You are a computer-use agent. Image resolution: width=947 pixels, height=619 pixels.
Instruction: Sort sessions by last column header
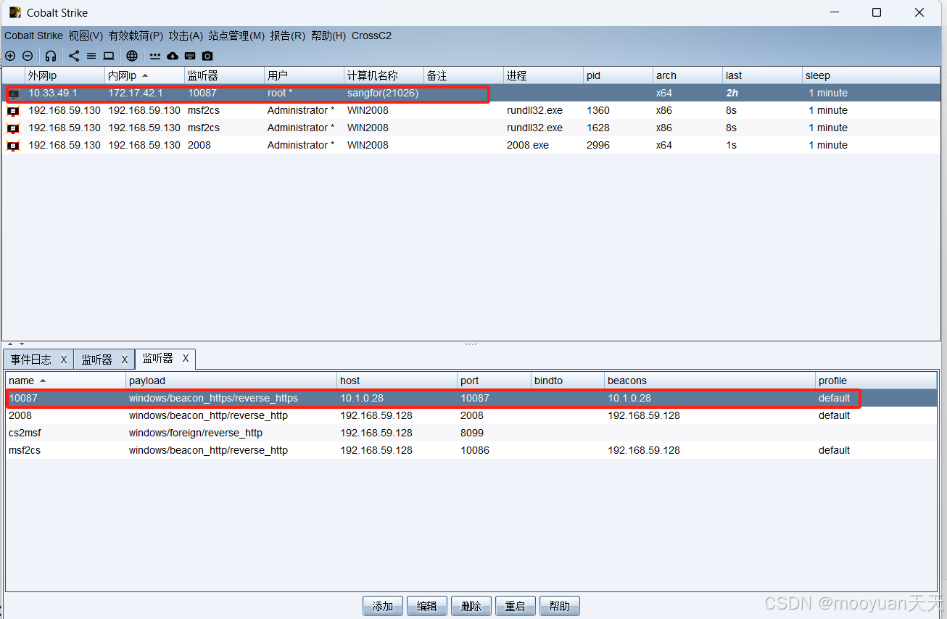click(762, 75)
